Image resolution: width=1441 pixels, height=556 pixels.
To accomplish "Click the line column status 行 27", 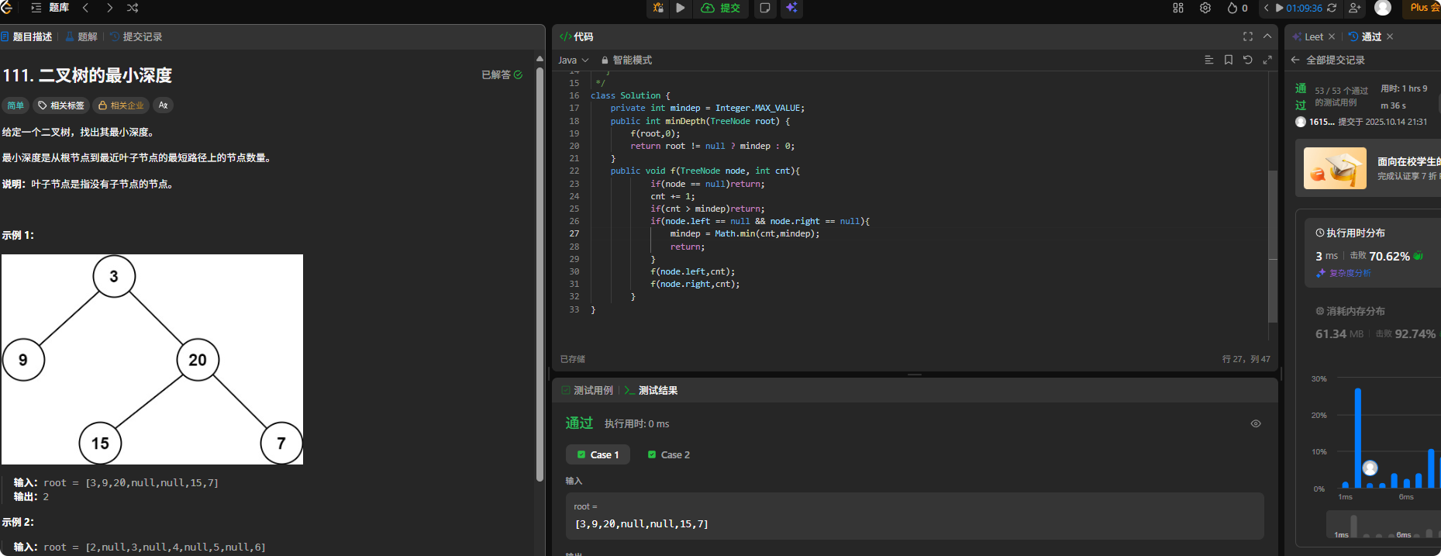I will [x=1246, y=359].
